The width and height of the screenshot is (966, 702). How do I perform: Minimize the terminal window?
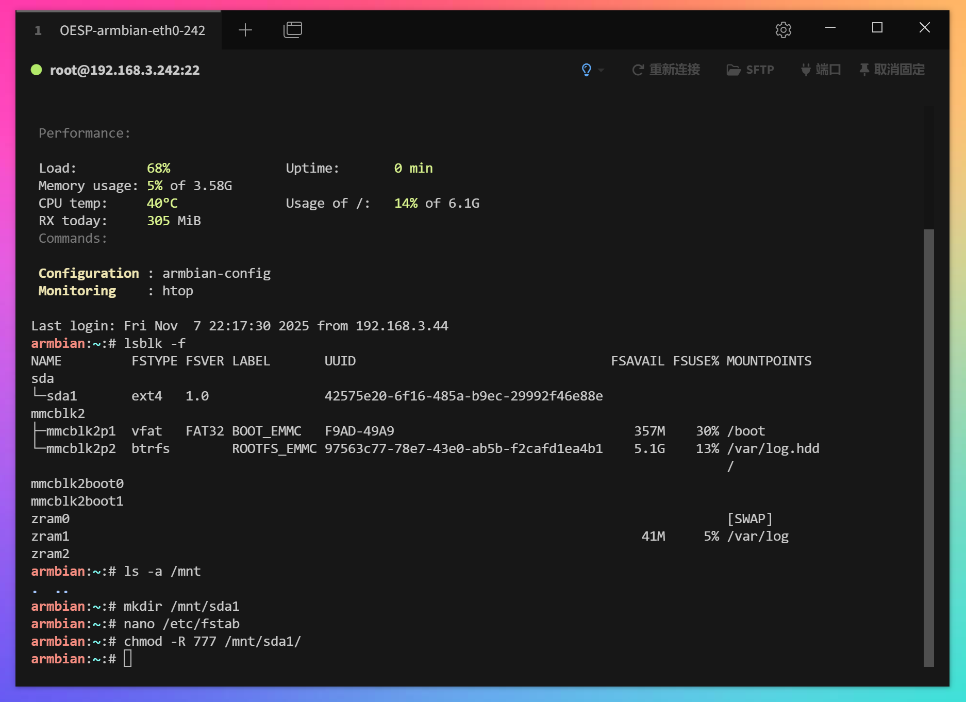pyautogui.click(x=830, y=28)
